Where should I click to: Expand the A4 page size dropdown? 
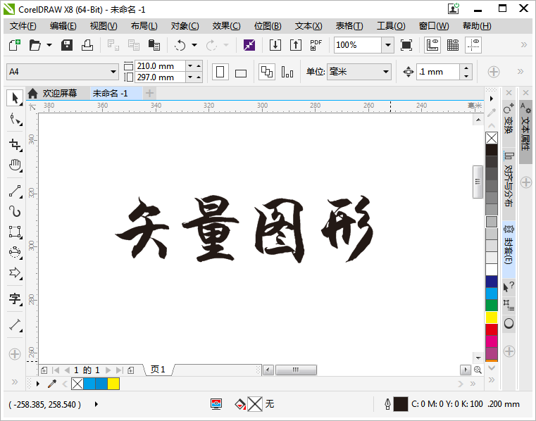click(x=113, y=72)
